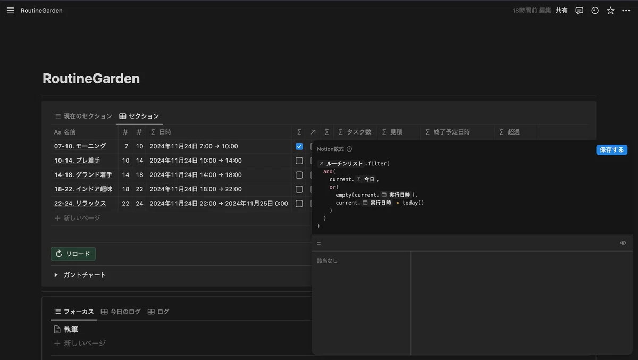The height and width of the screenshot is (360, 638).
Task: Open the 10-14. プレ着手 row
Action: click(x=77, y=161)
